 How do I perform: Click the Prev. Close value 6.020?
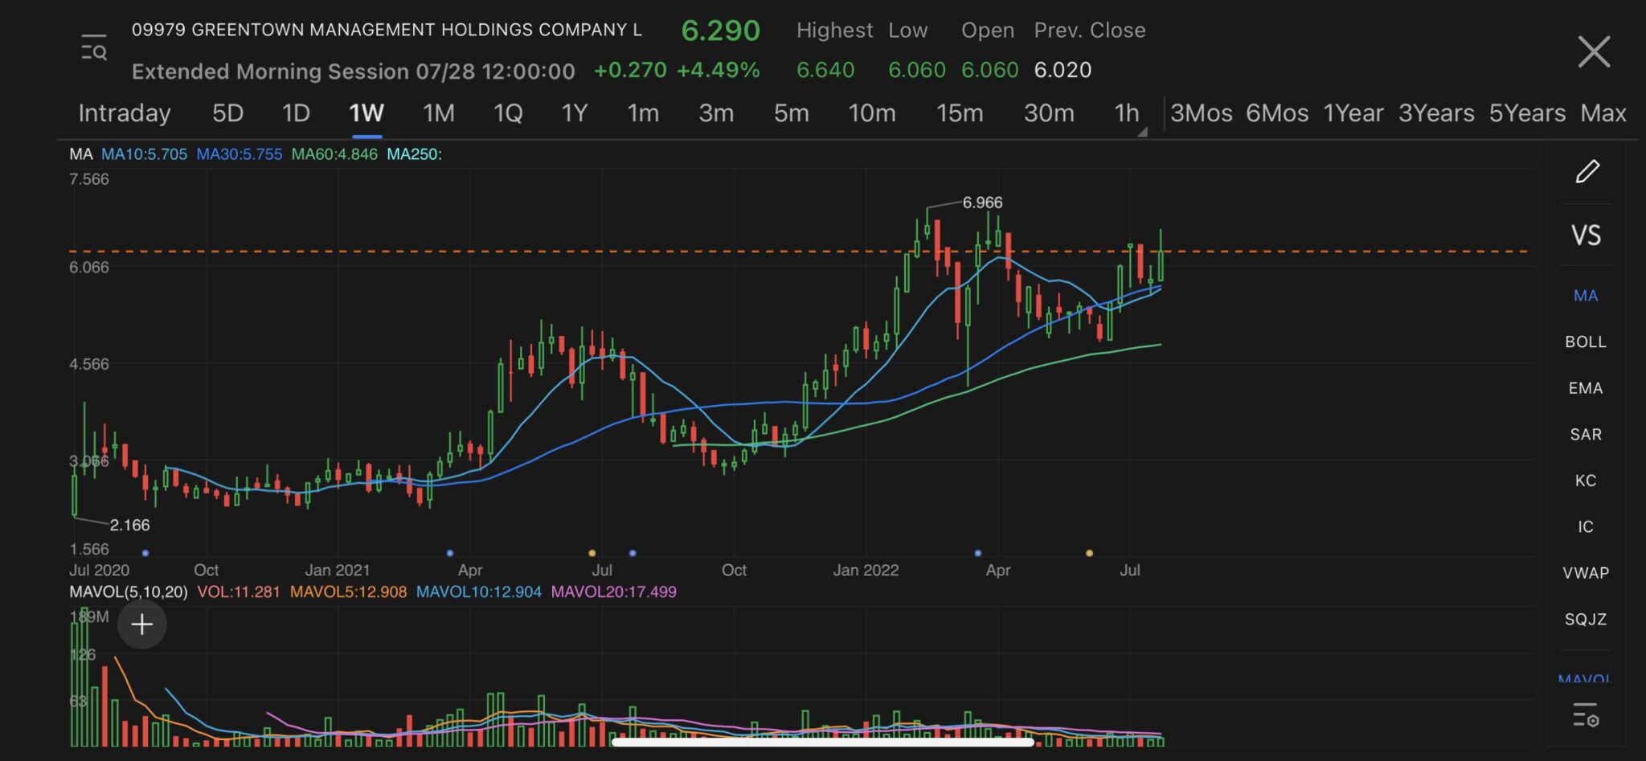[1063, 70]
